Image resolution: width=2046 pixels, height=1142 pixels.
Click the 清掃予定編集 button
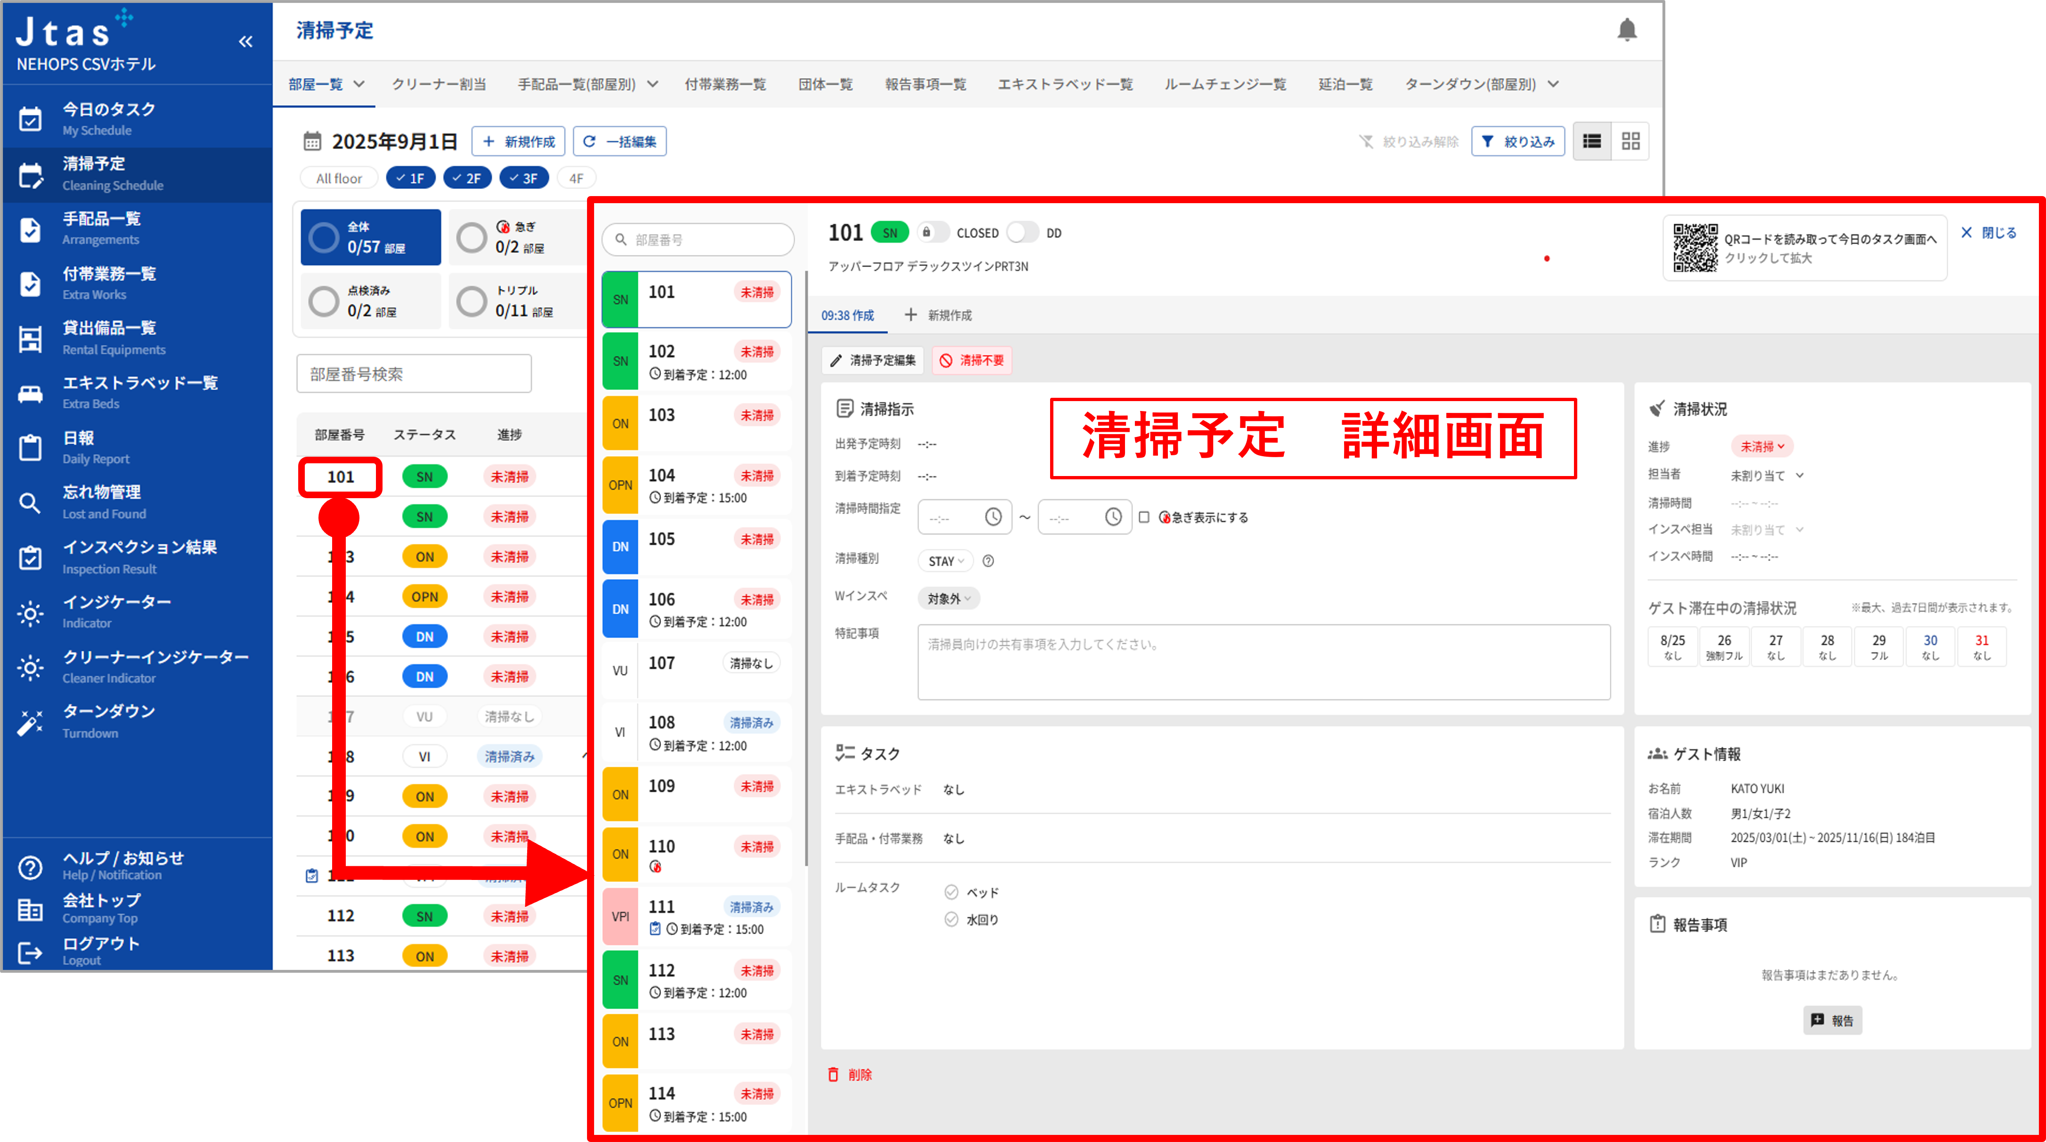tap(873, 360)
